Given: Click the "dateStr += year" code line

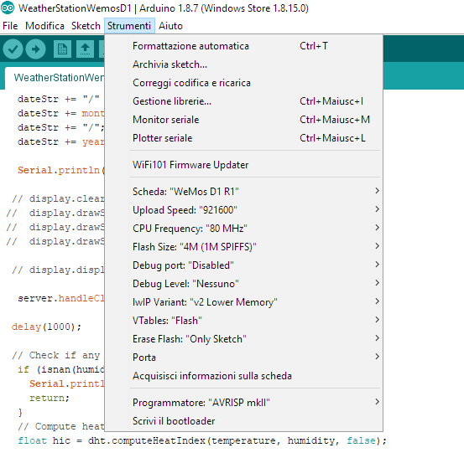Looking at the screenshot, I should (x=60, y=142).
